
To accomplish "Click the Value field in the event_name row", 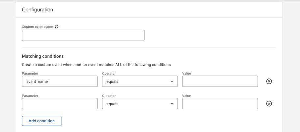I will [220, 82].
